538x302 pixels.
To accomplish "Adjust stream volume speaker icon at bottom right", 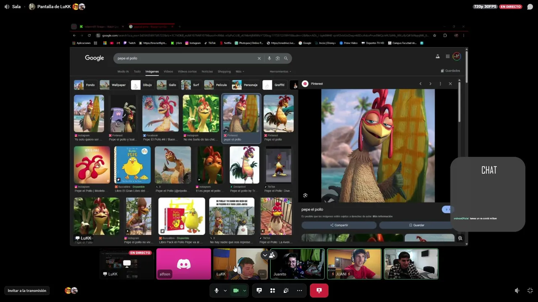I will (517, 290).
